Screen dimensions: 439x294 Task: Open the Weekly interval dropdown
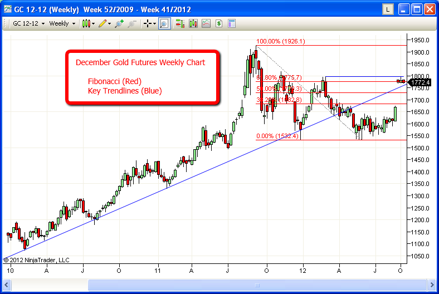[62, 23]
